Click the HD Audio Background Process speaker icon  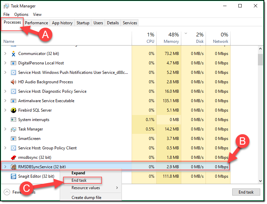pos(14,82)
